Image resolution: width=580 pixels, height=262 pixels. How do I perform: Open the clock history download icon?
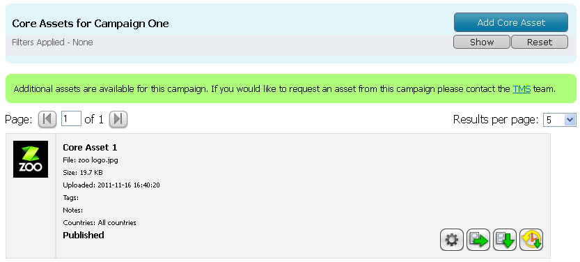[x=531, y=240]
